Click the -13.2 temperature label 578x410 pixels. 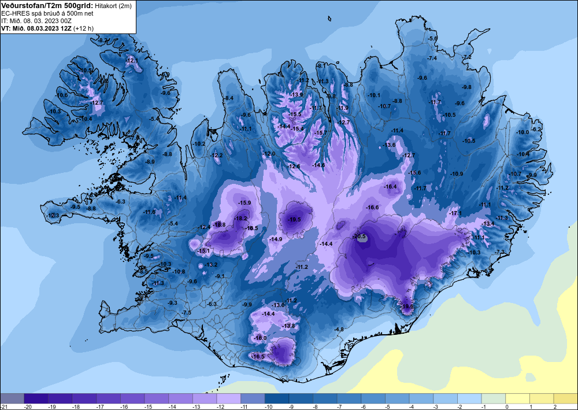pyautogui.click(x=211, y=265)
